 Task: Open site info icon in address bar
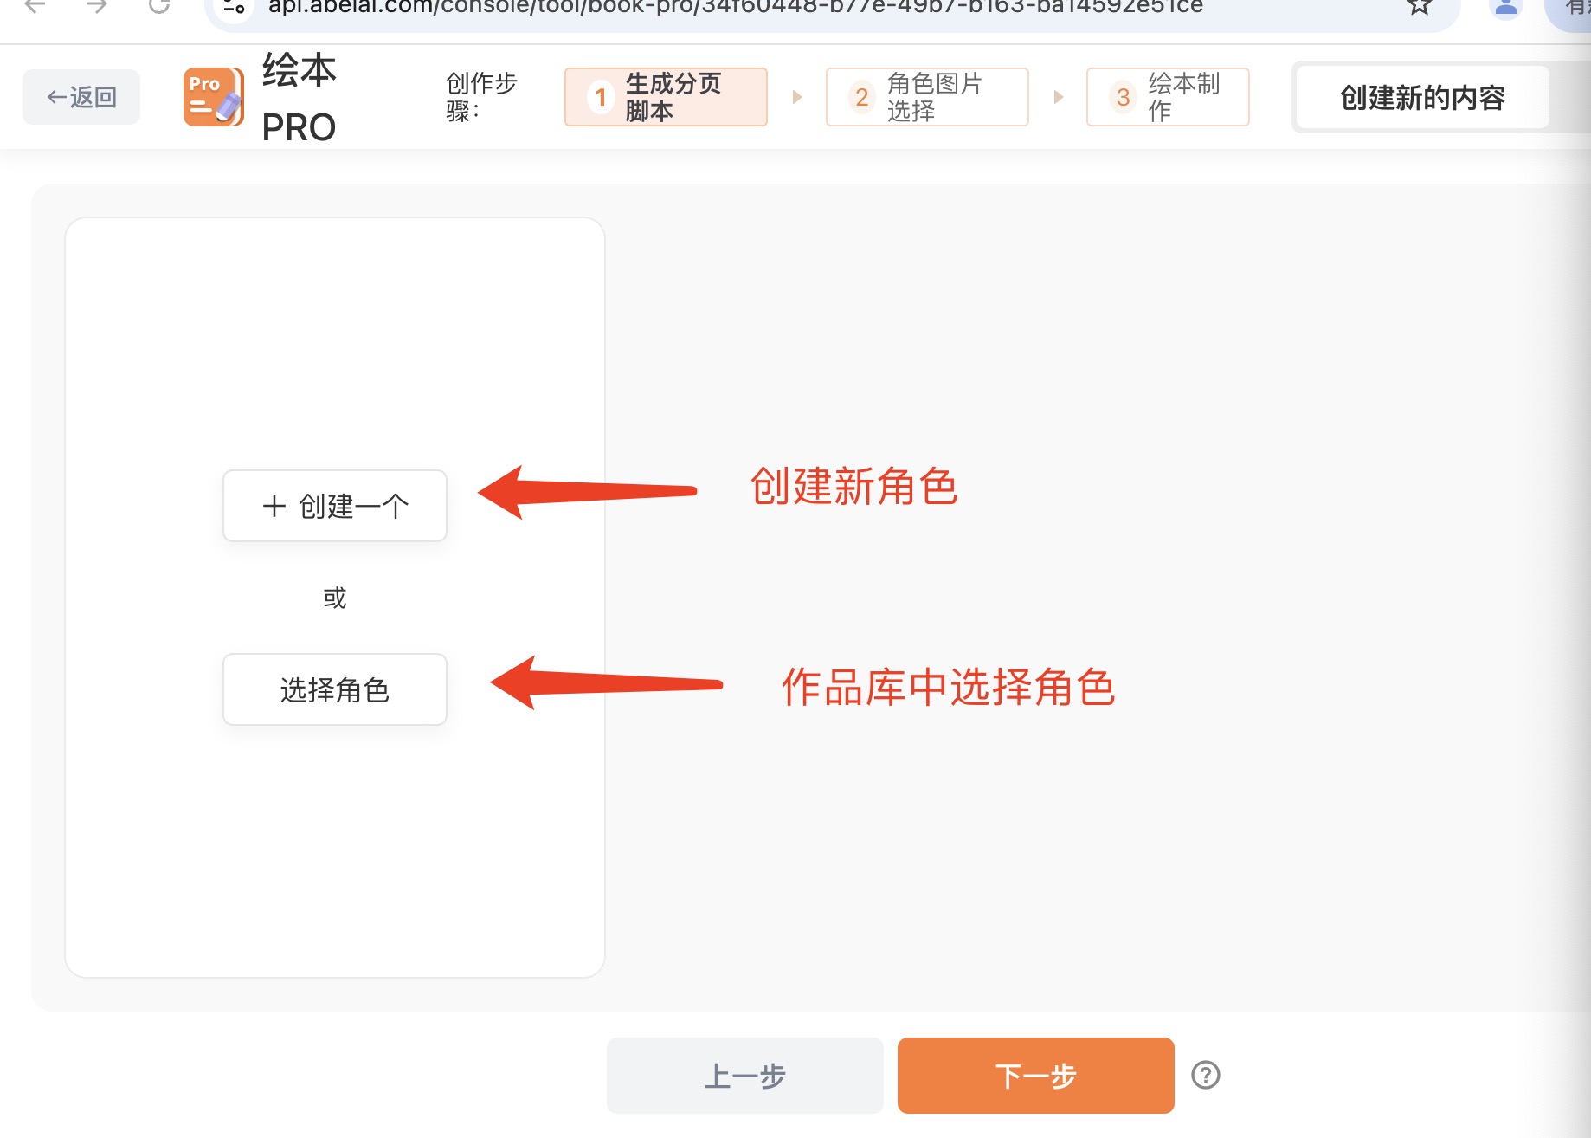[x=234, y=7]
